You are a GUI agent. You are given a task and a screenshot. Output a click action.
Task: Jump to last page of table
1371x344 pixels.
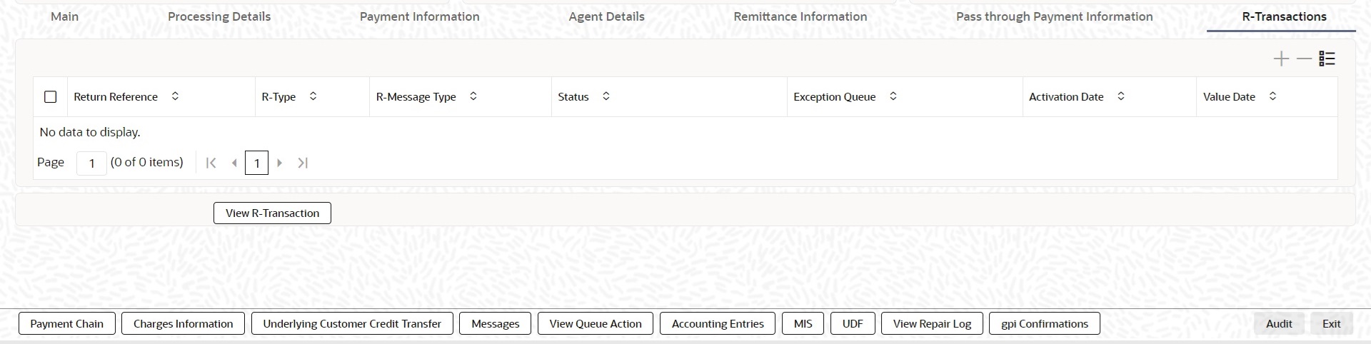coord(303,163)
